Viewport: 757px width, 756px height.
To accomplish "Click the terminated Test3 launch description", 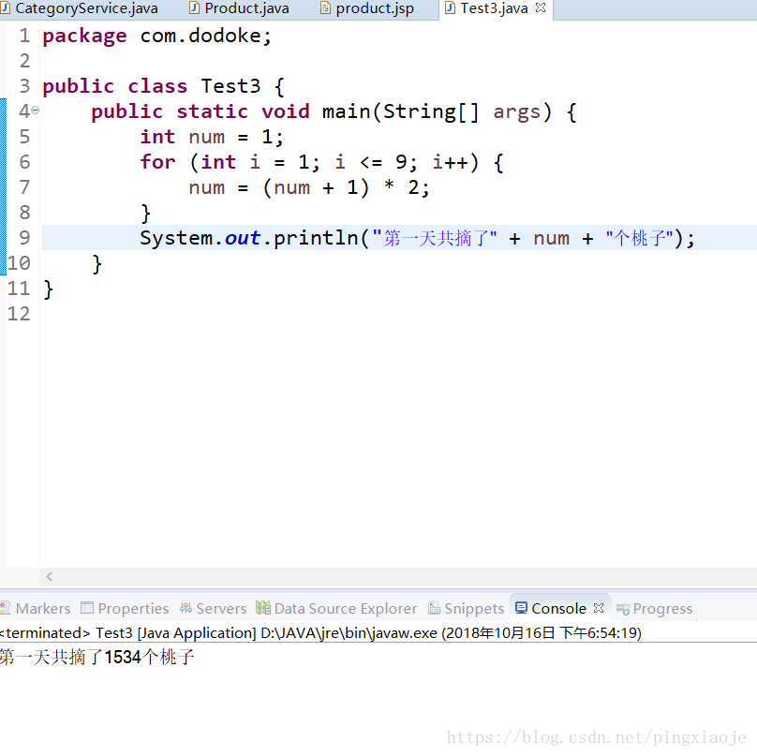I will click(x=320, y=632).
